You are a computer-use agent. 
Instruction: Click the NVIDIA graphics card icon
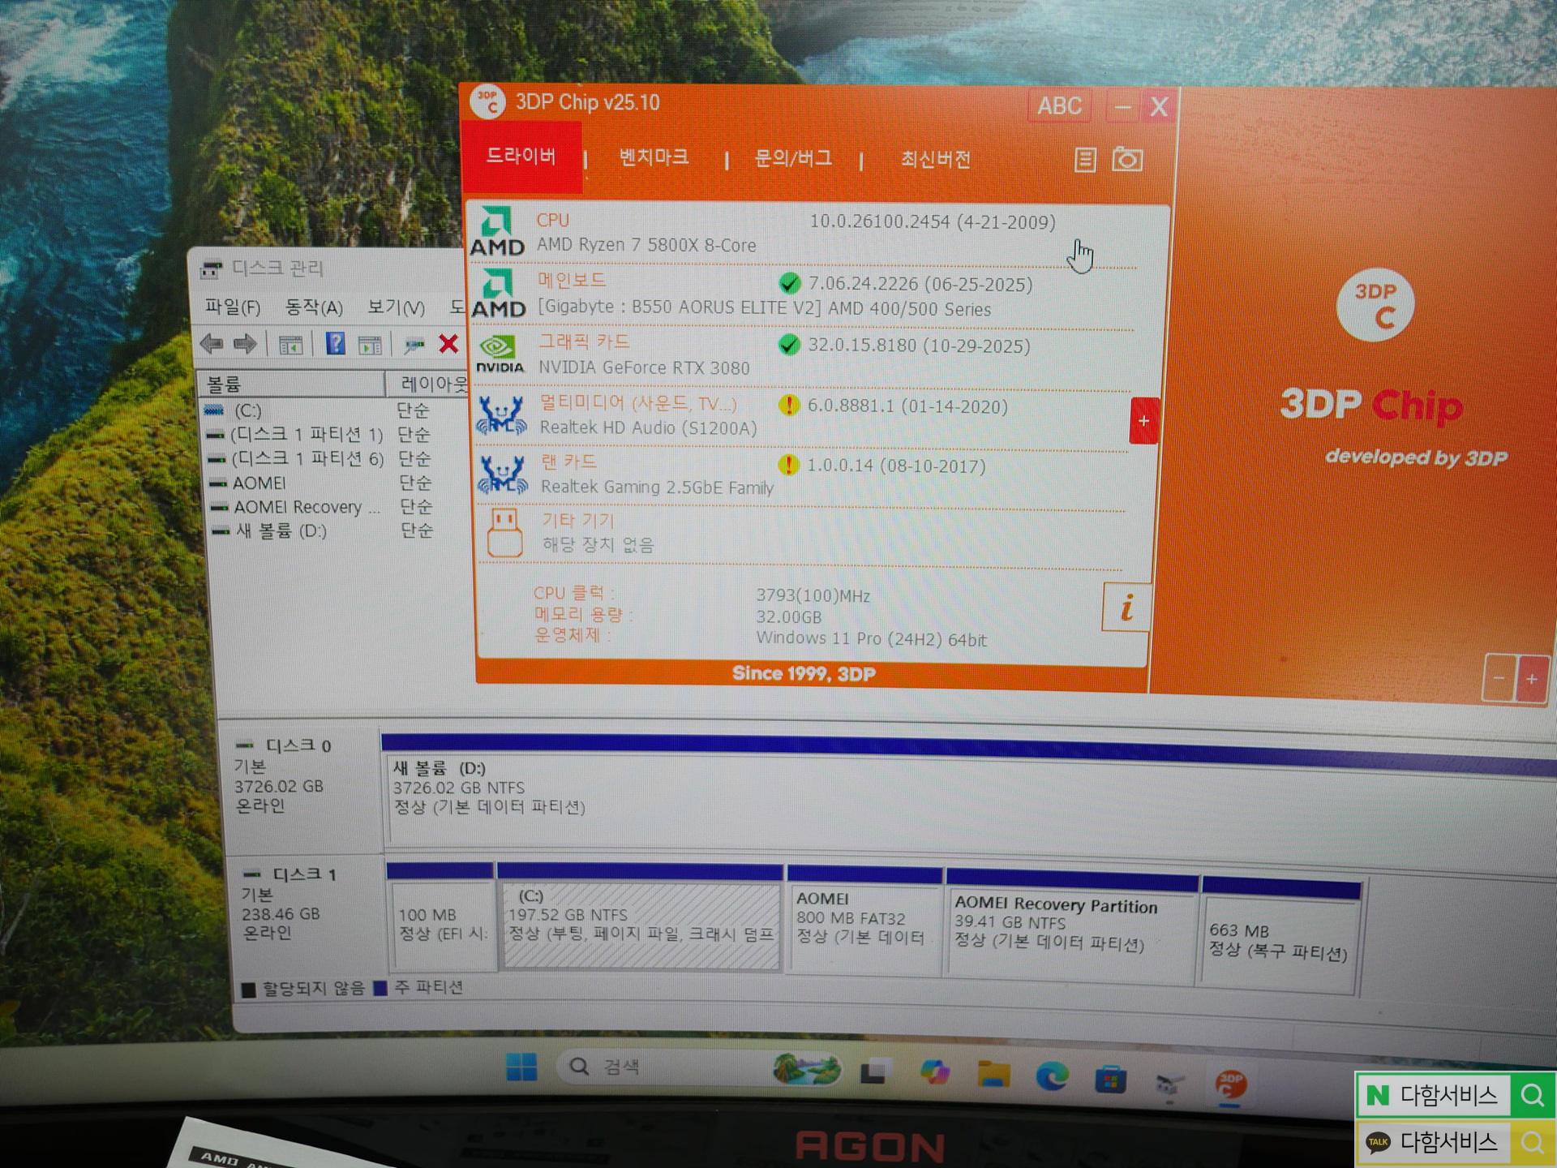500,354
